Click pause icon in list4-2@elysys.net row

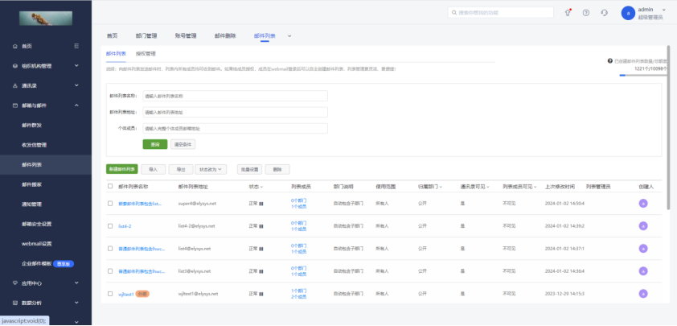click(x=261, y=226)
